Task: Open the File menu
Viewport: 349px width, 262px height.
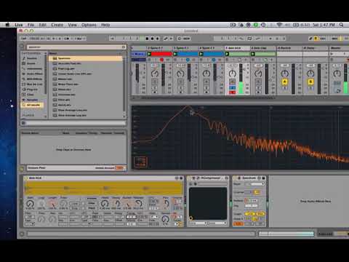Action: 31,25
